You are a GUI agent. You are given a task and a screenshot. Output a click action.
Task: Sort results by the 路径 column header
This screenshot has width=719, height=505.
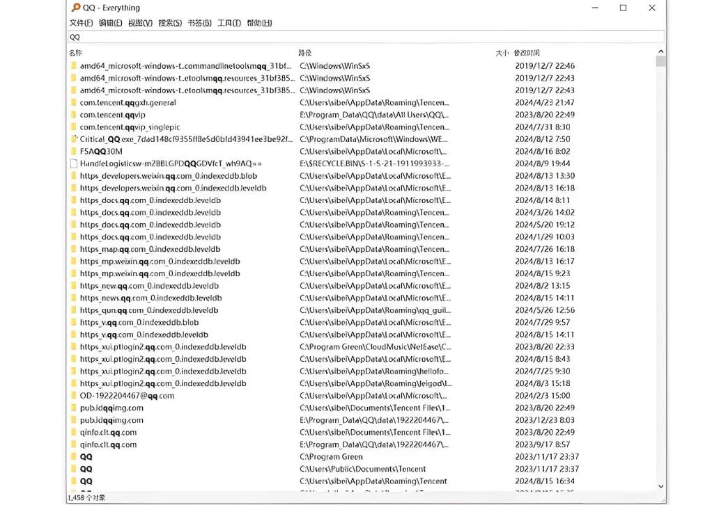[x=305, y=53]
